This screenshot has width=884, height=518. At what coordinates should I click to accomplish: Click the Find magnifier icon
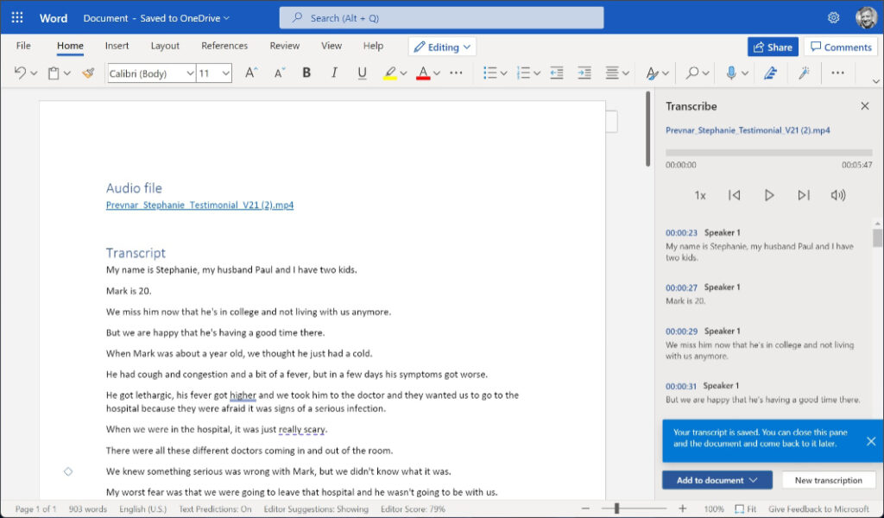691,73
